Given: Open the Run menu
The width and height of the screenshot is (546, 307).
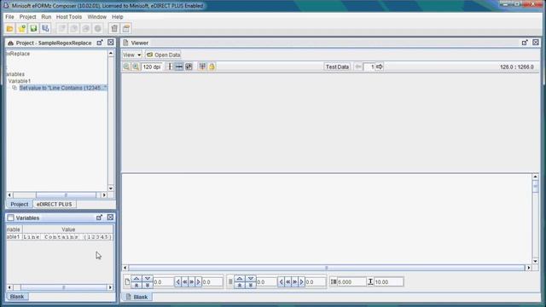Looking at the screenshot, I should [46, 17].
